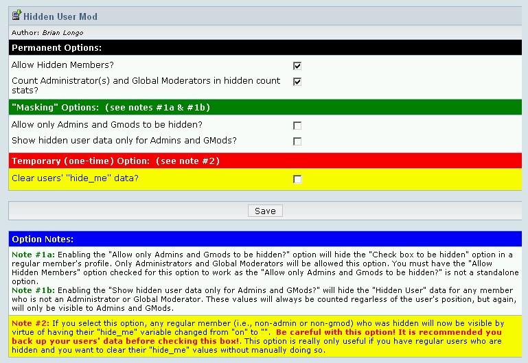The width and height of the screenshot is (528, 363).
Task: Click the Note #1b label
Action: pos(33,290)
